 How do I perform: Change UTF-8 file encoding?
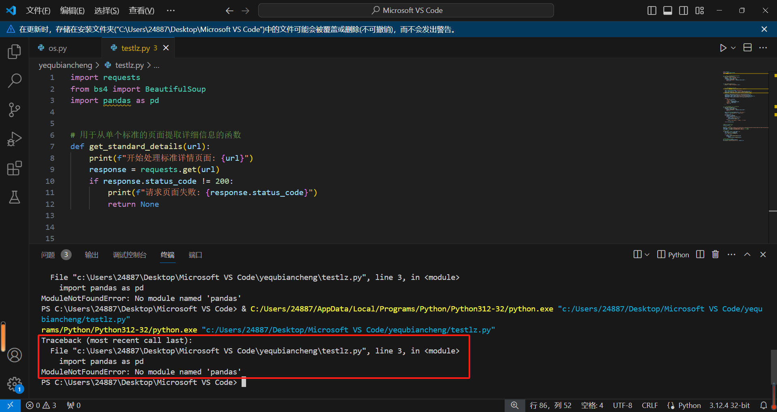point(622,405)
